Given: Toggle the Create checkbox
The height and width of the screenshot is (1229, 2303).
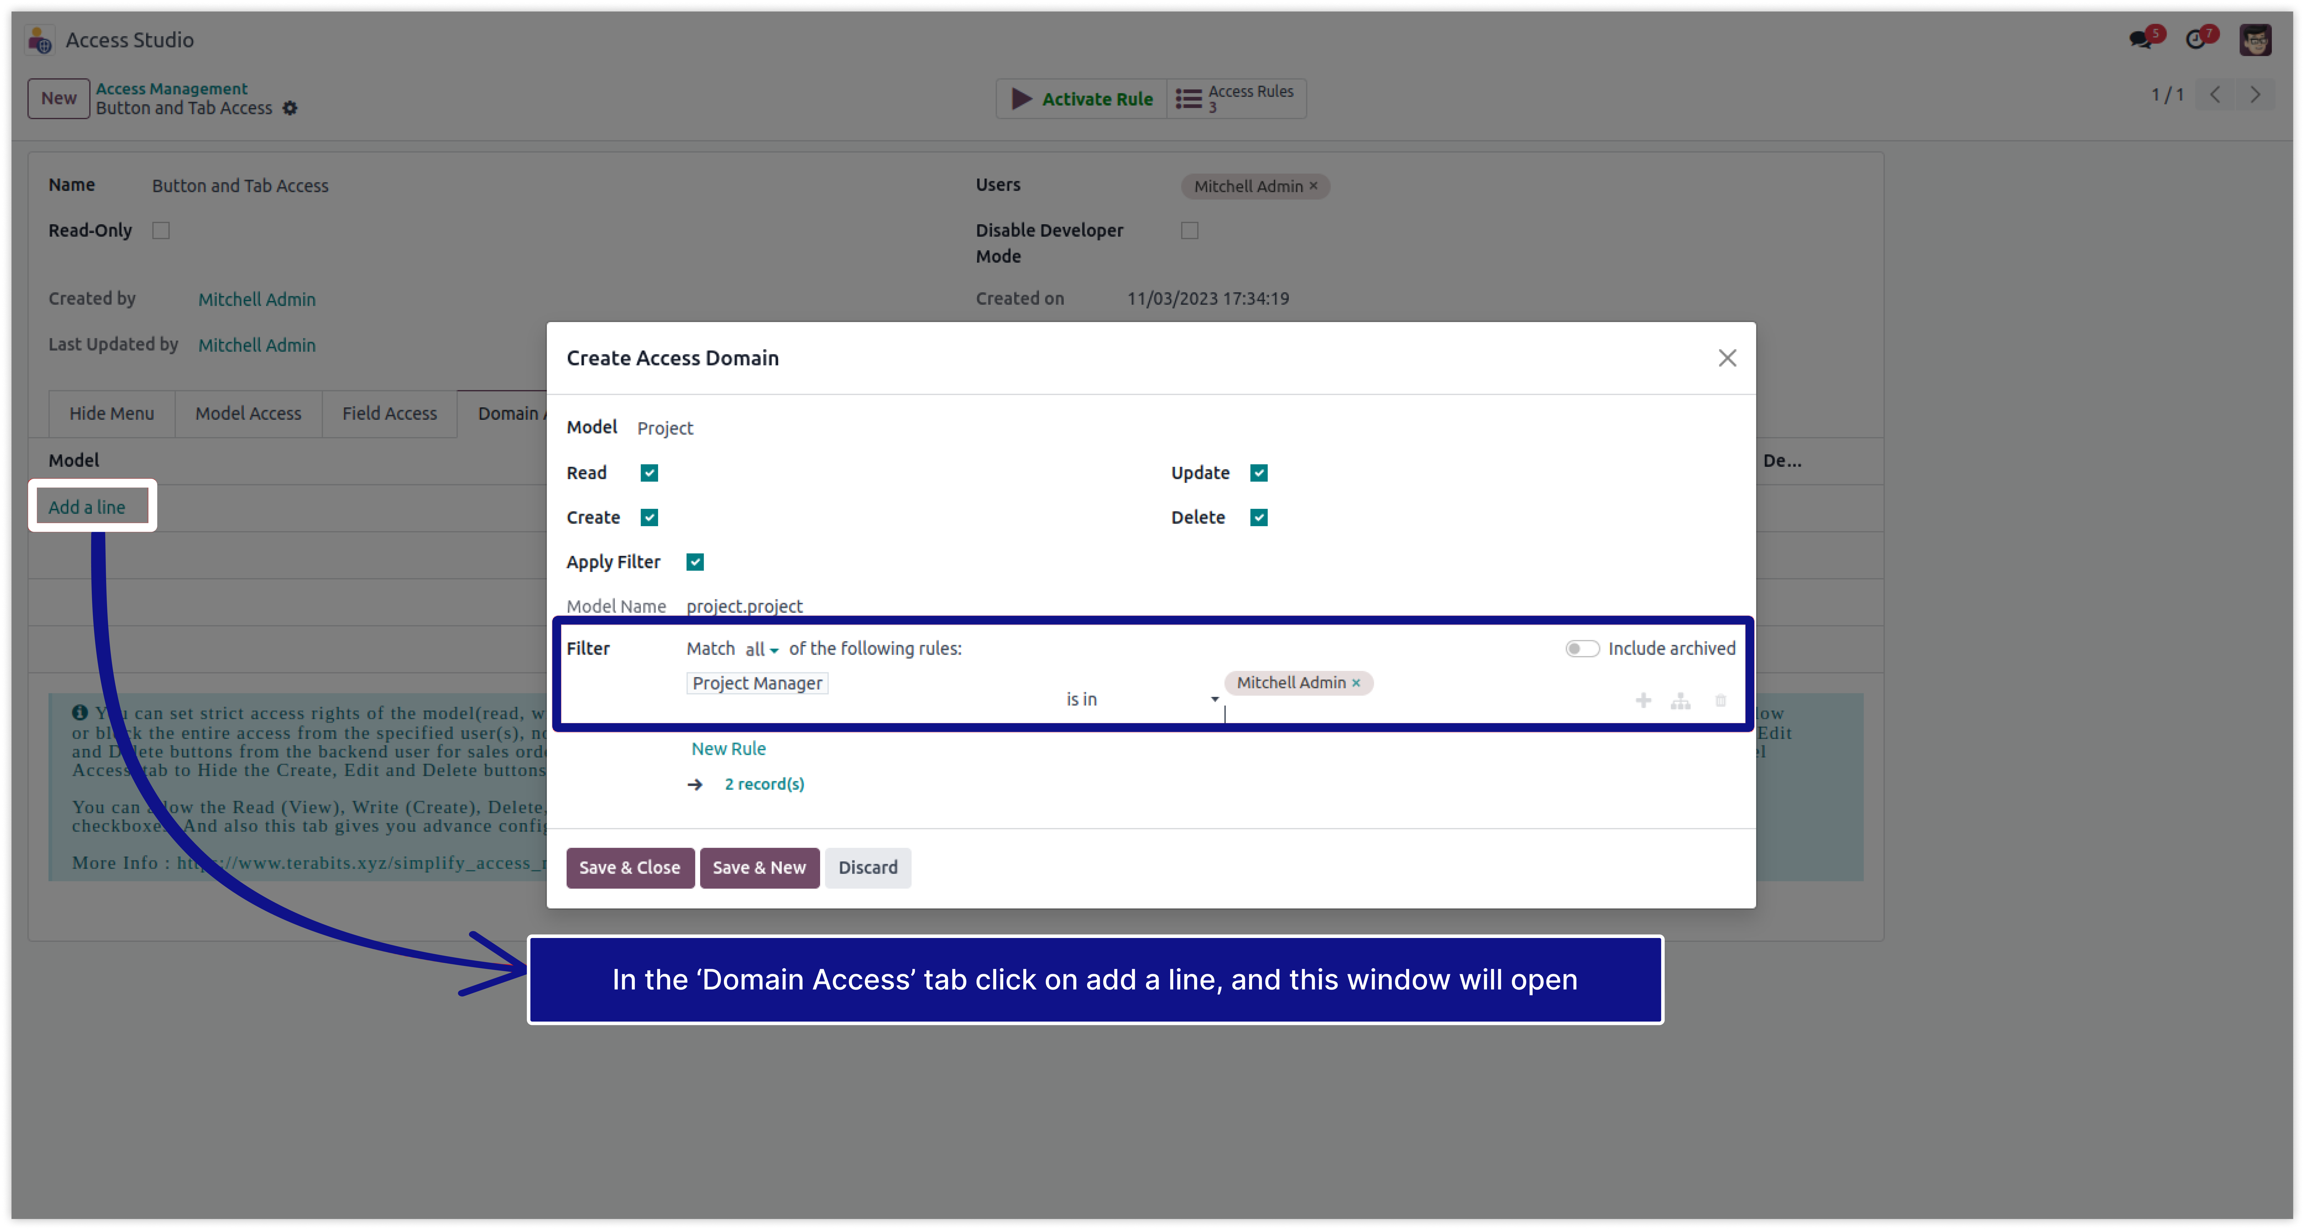Looking at the screenshot, I should pyautogui.click(x=649, y=518).
